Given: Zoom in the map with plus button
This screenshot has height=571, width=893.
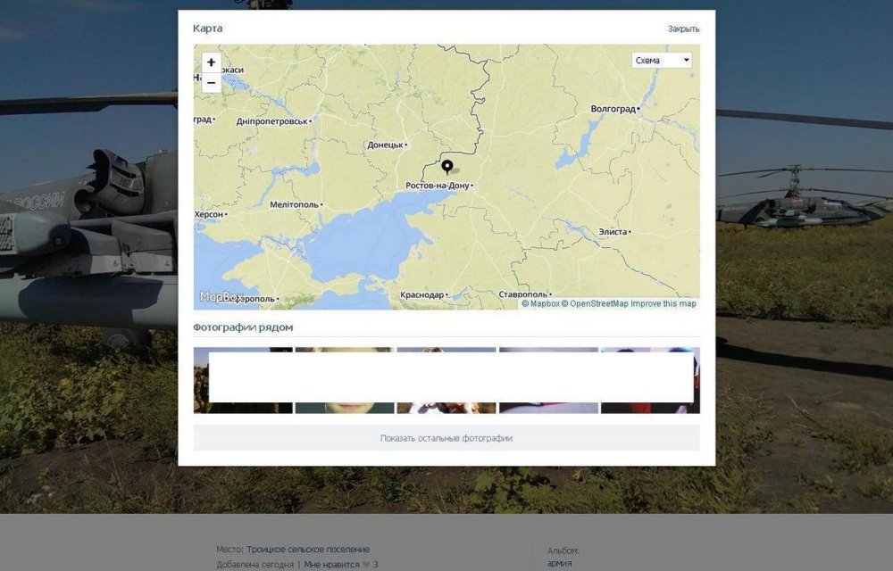Looking at the screenshot, I should [x=212, y=62].
